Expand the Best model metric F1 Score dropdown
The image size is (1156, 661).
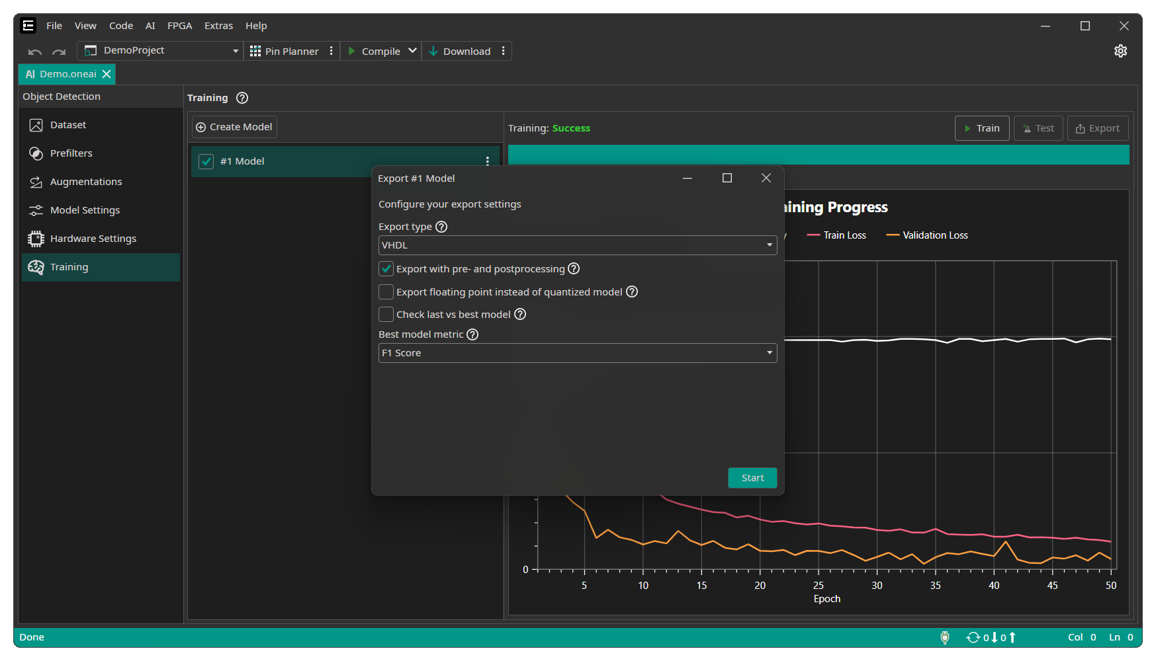(x=577, y=353)
